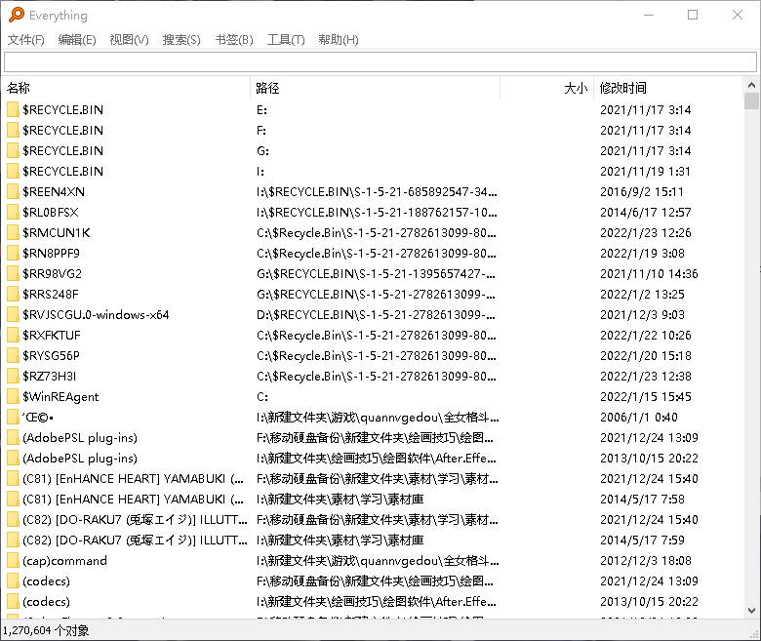This screenshot has height=641, width=761.
Task: Click folder icon for $RL0BFSX
Action: pos(13,212)
